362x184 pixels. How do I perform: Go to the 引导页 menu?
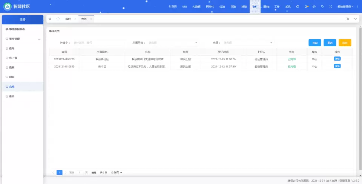(x=172, y=7)
